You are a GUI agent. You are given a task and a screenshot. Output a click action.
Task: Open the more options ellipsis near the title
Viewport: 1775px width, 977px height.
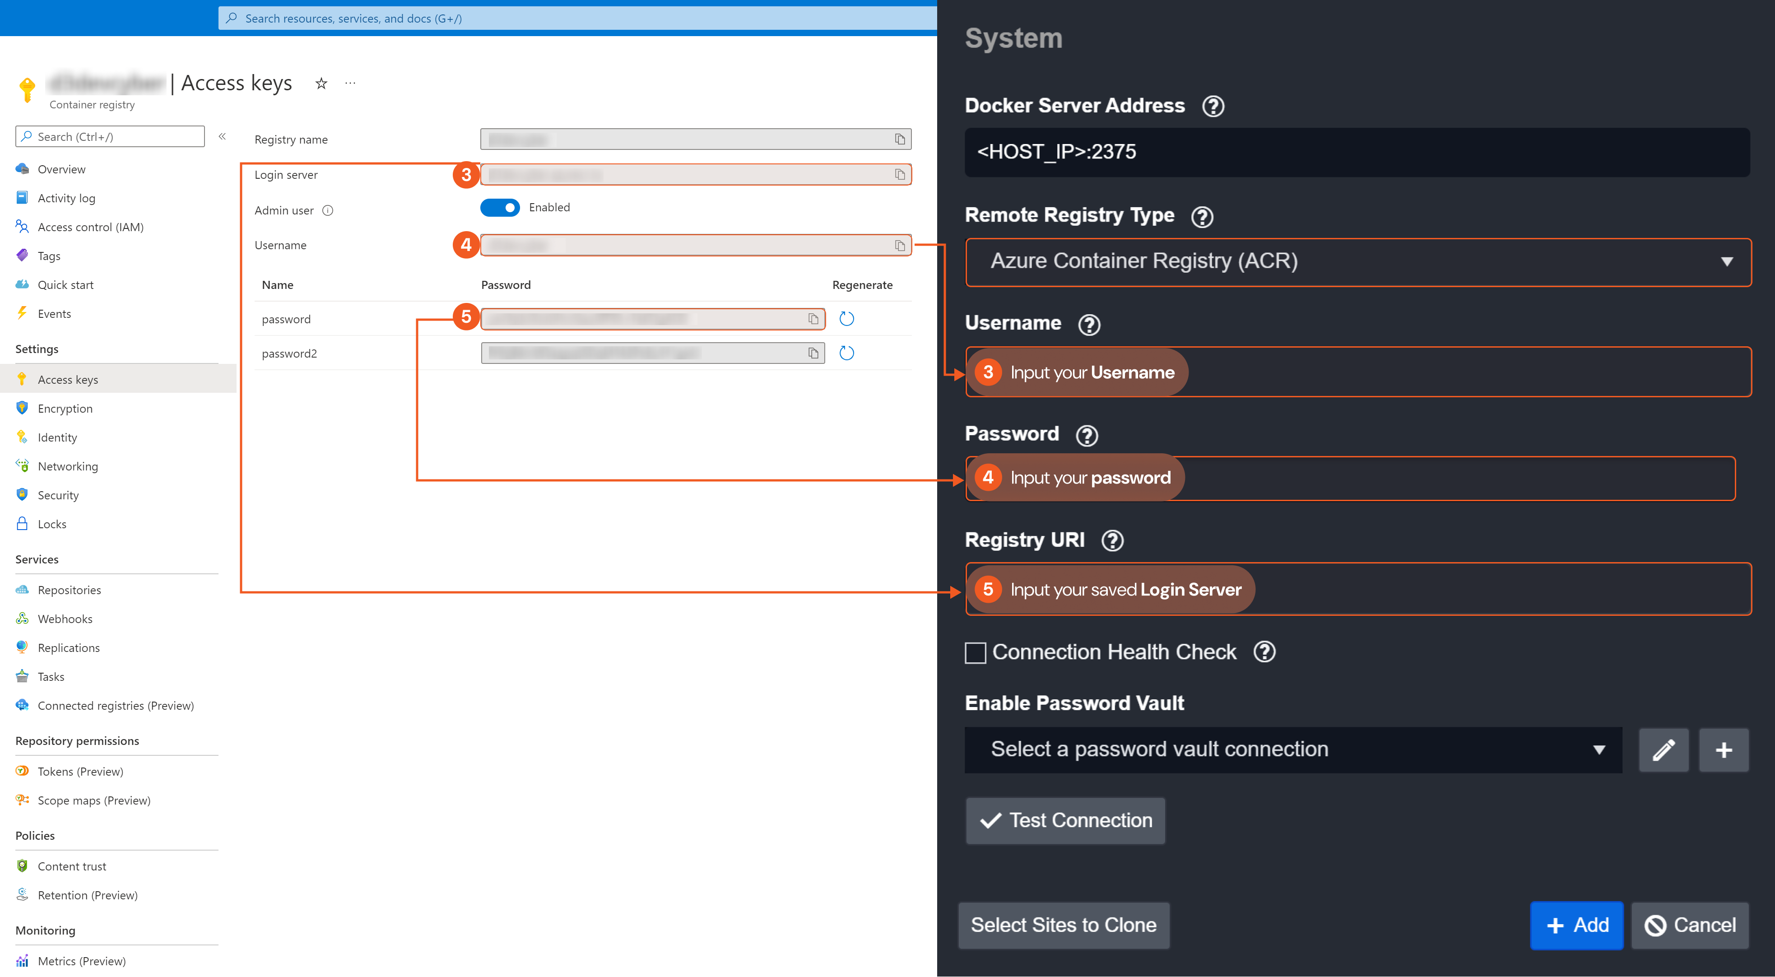[x=351, y=84]
